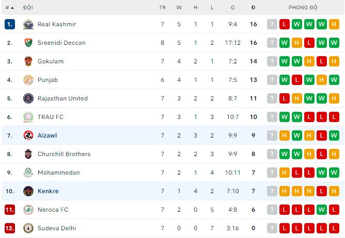Click Real Kashmir's gray upcoming match box

tap(272, 24)
